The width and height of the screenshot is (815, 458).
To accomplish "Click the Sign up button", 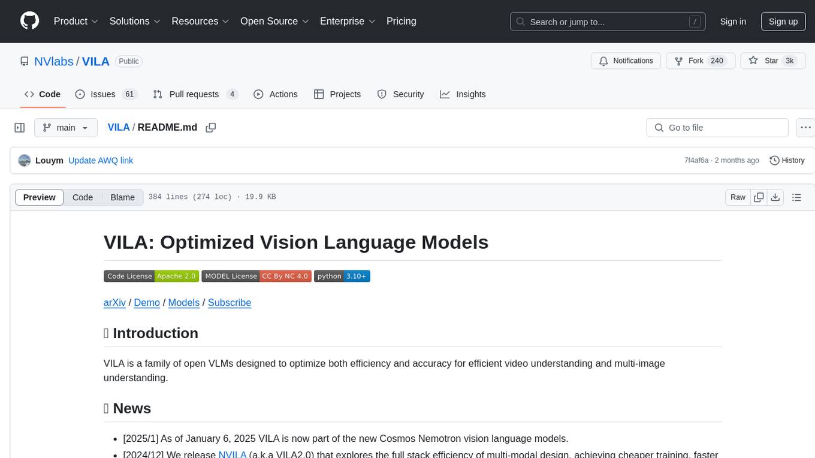I will [x=783, y=22].
